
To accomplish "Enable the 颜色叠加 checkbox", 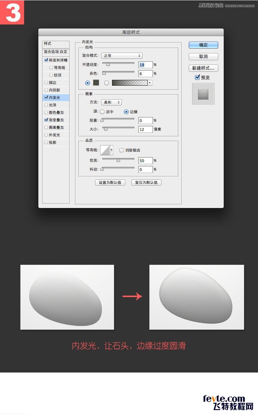I will (46, 113).
